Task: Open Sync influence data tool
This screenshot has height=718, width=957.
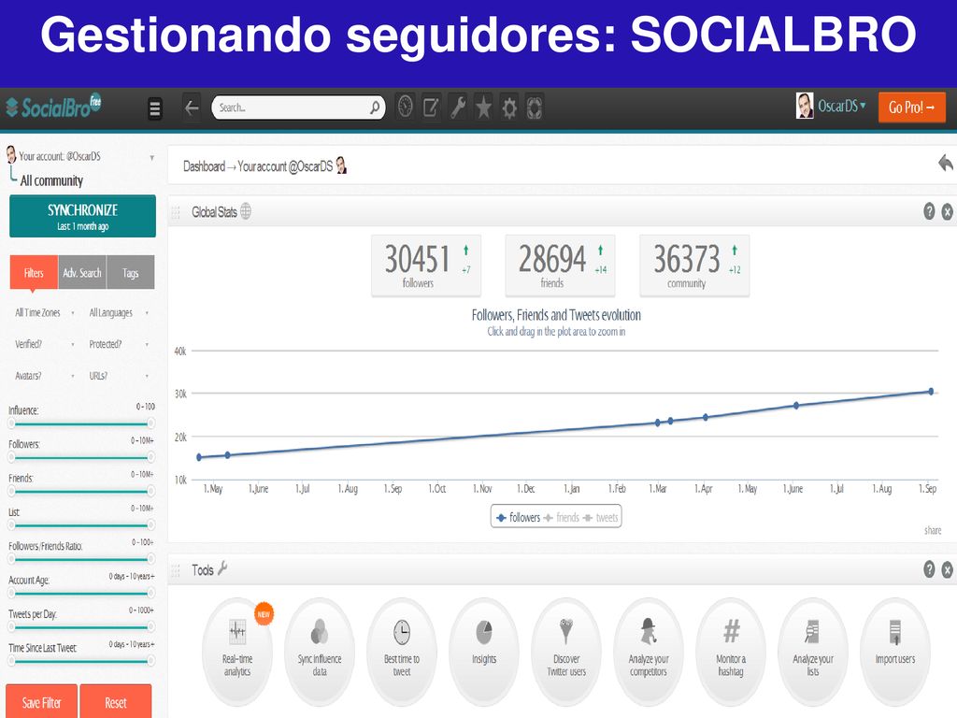Action: 320,652
